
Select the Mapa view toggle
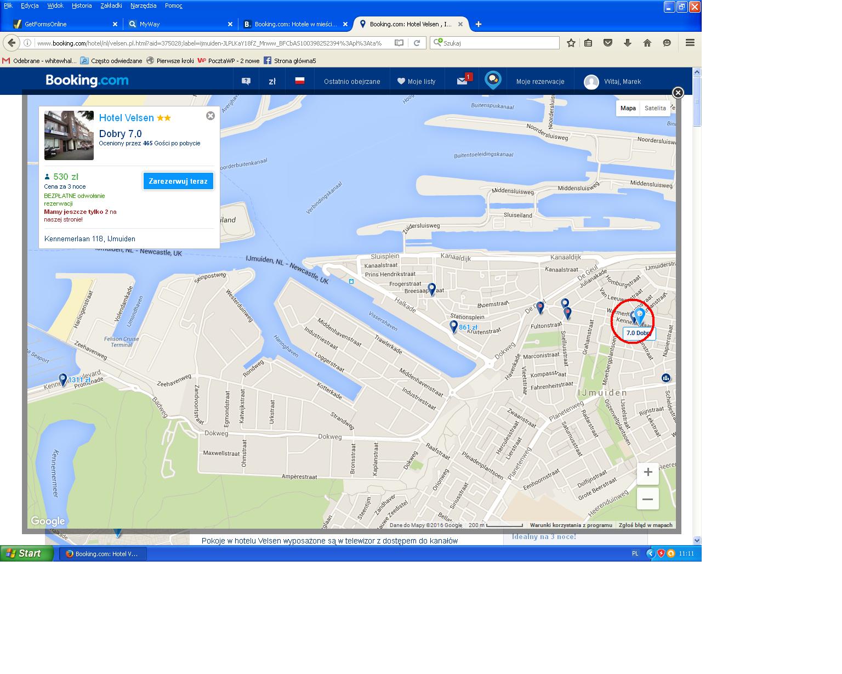coord(628,108)
